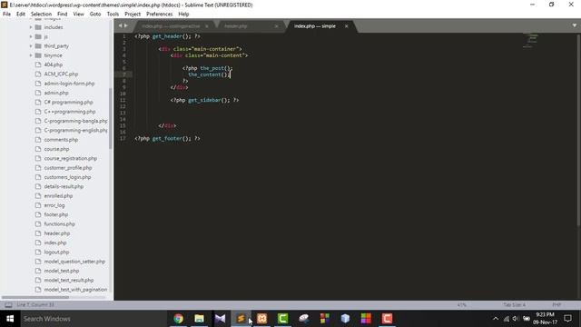Open 404.php in the sidebar
The height and width of the screenshot is (327, 581).
[54, 64]
